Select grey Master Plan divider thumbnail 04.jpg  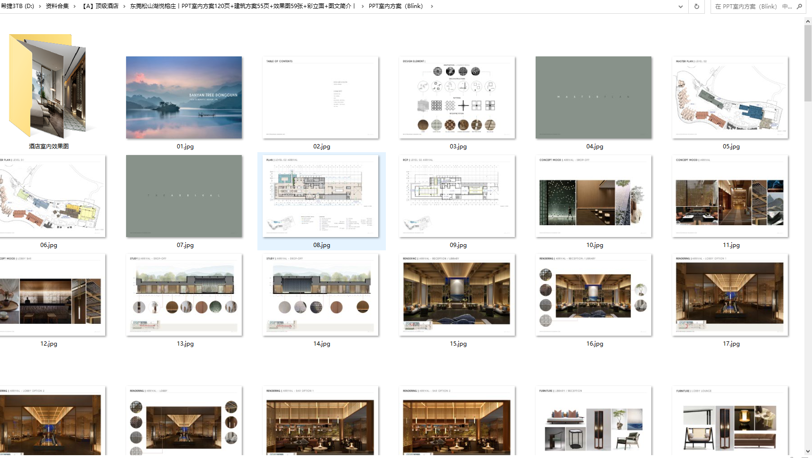point(593,97)
